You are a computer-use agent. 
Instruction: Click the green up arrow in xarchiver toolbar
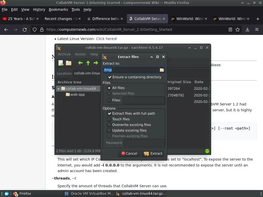tap(88, 63)
